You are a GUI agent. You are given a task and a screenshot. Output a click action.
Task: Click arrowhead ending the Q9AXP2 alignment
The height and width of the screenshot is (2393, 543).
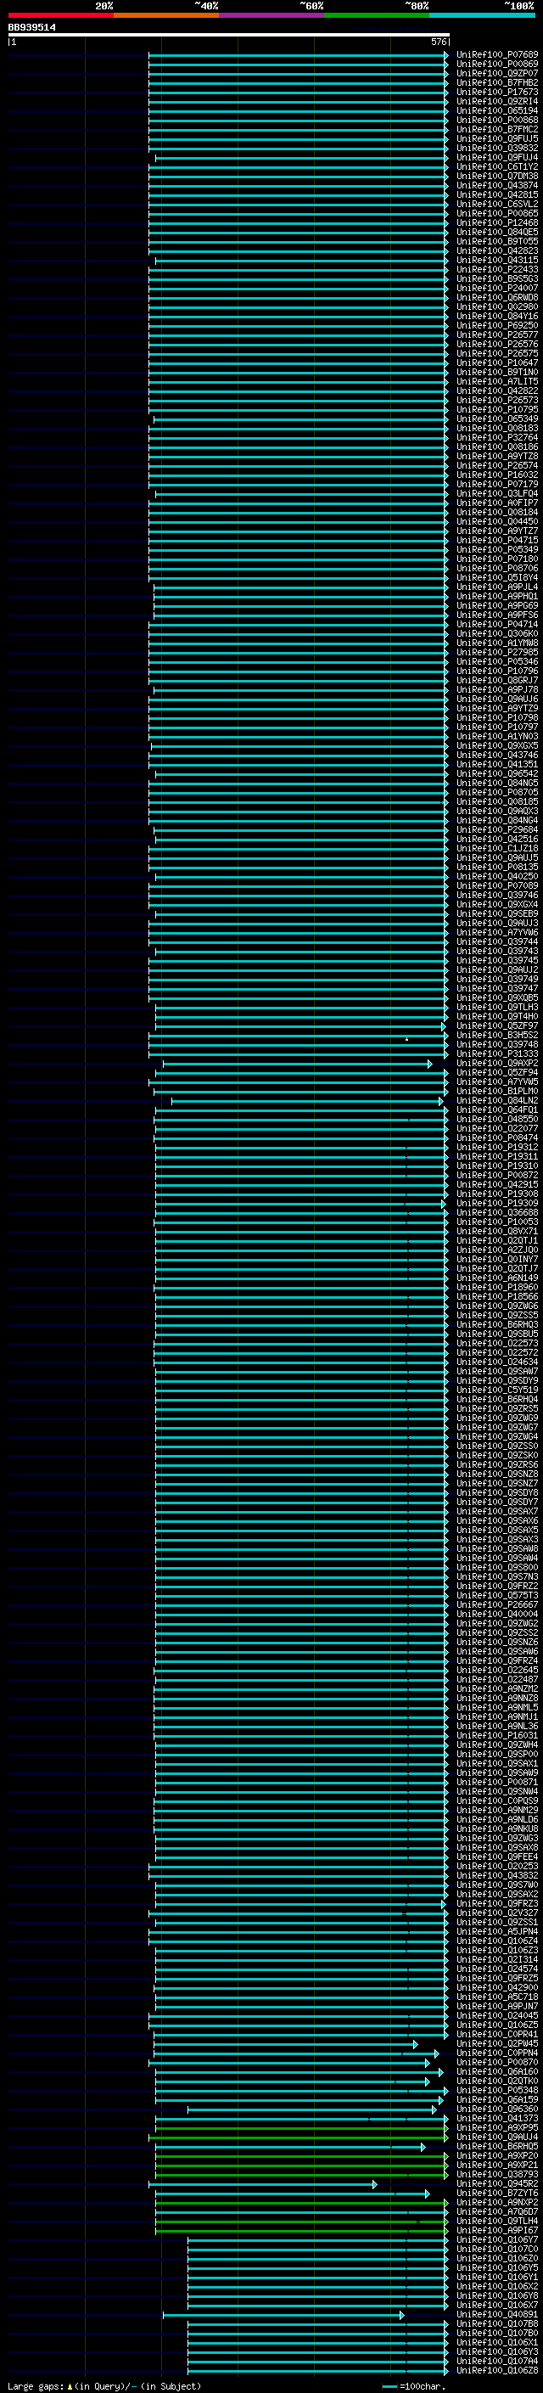(430, 1064)
